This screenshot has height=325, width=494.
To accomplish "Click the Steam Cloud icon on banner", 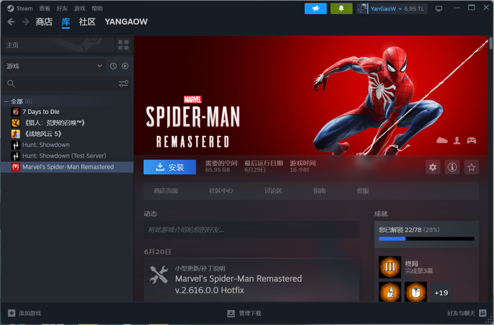I will coord(442,141).
